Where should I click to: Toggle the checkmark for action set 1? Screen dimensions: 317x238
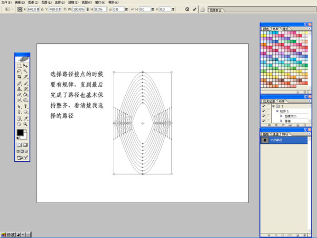[x=264, y=106]
